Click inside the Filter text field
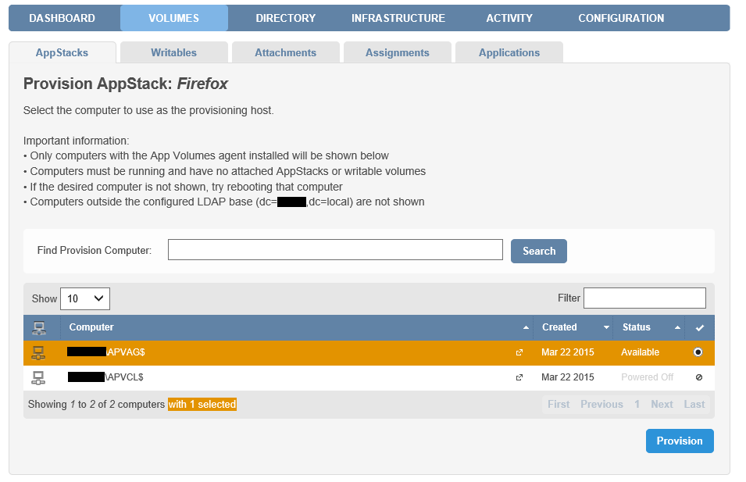The width and height of the screenshot is (746, 482). click(644, 298)
